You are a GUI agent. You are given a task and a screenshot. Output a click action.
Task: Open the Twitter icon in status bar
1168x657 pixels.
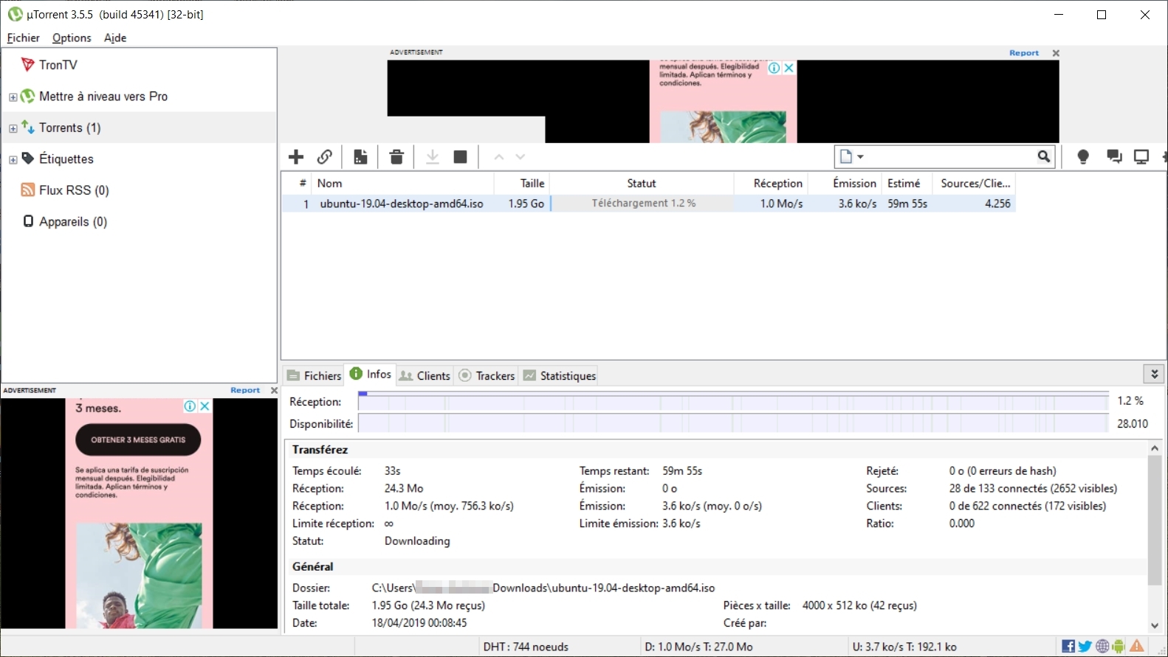(x=1085, y=647)
